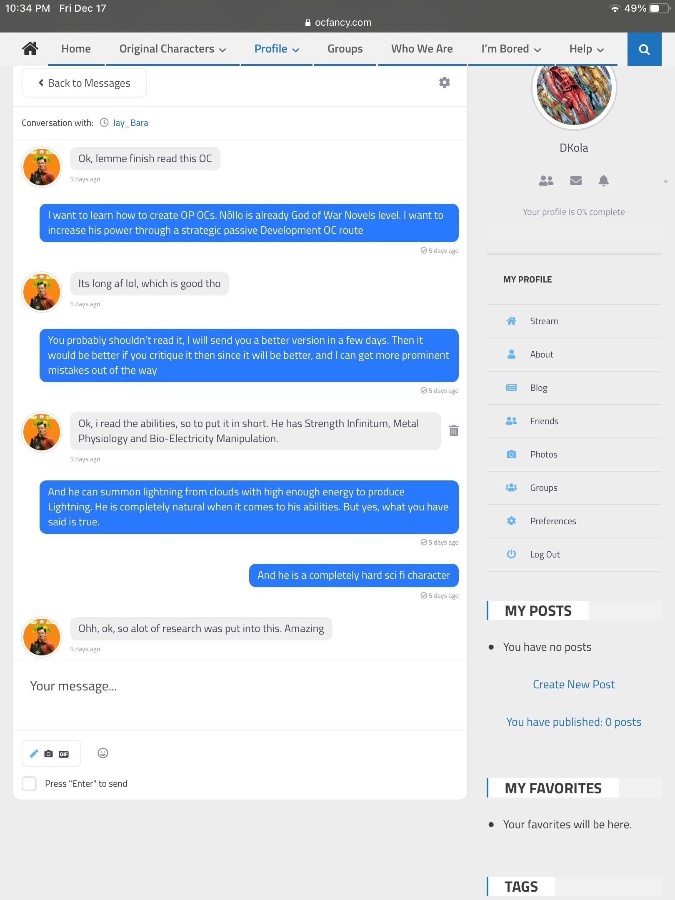Expand the Help dropdown menu
This screenshot has width=675, height=900.
[x=586, y=49]
